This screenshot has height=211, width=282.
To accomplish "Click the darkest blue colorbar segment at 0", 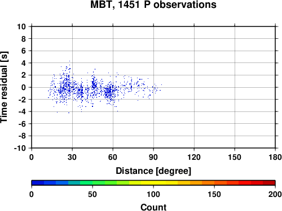I will coord(38,183).
